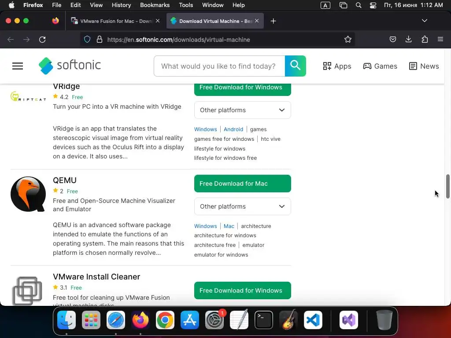The height and width of the screenshot is (338, 451).
Task: Open a new tab with plus
Action: click(273, 21)
